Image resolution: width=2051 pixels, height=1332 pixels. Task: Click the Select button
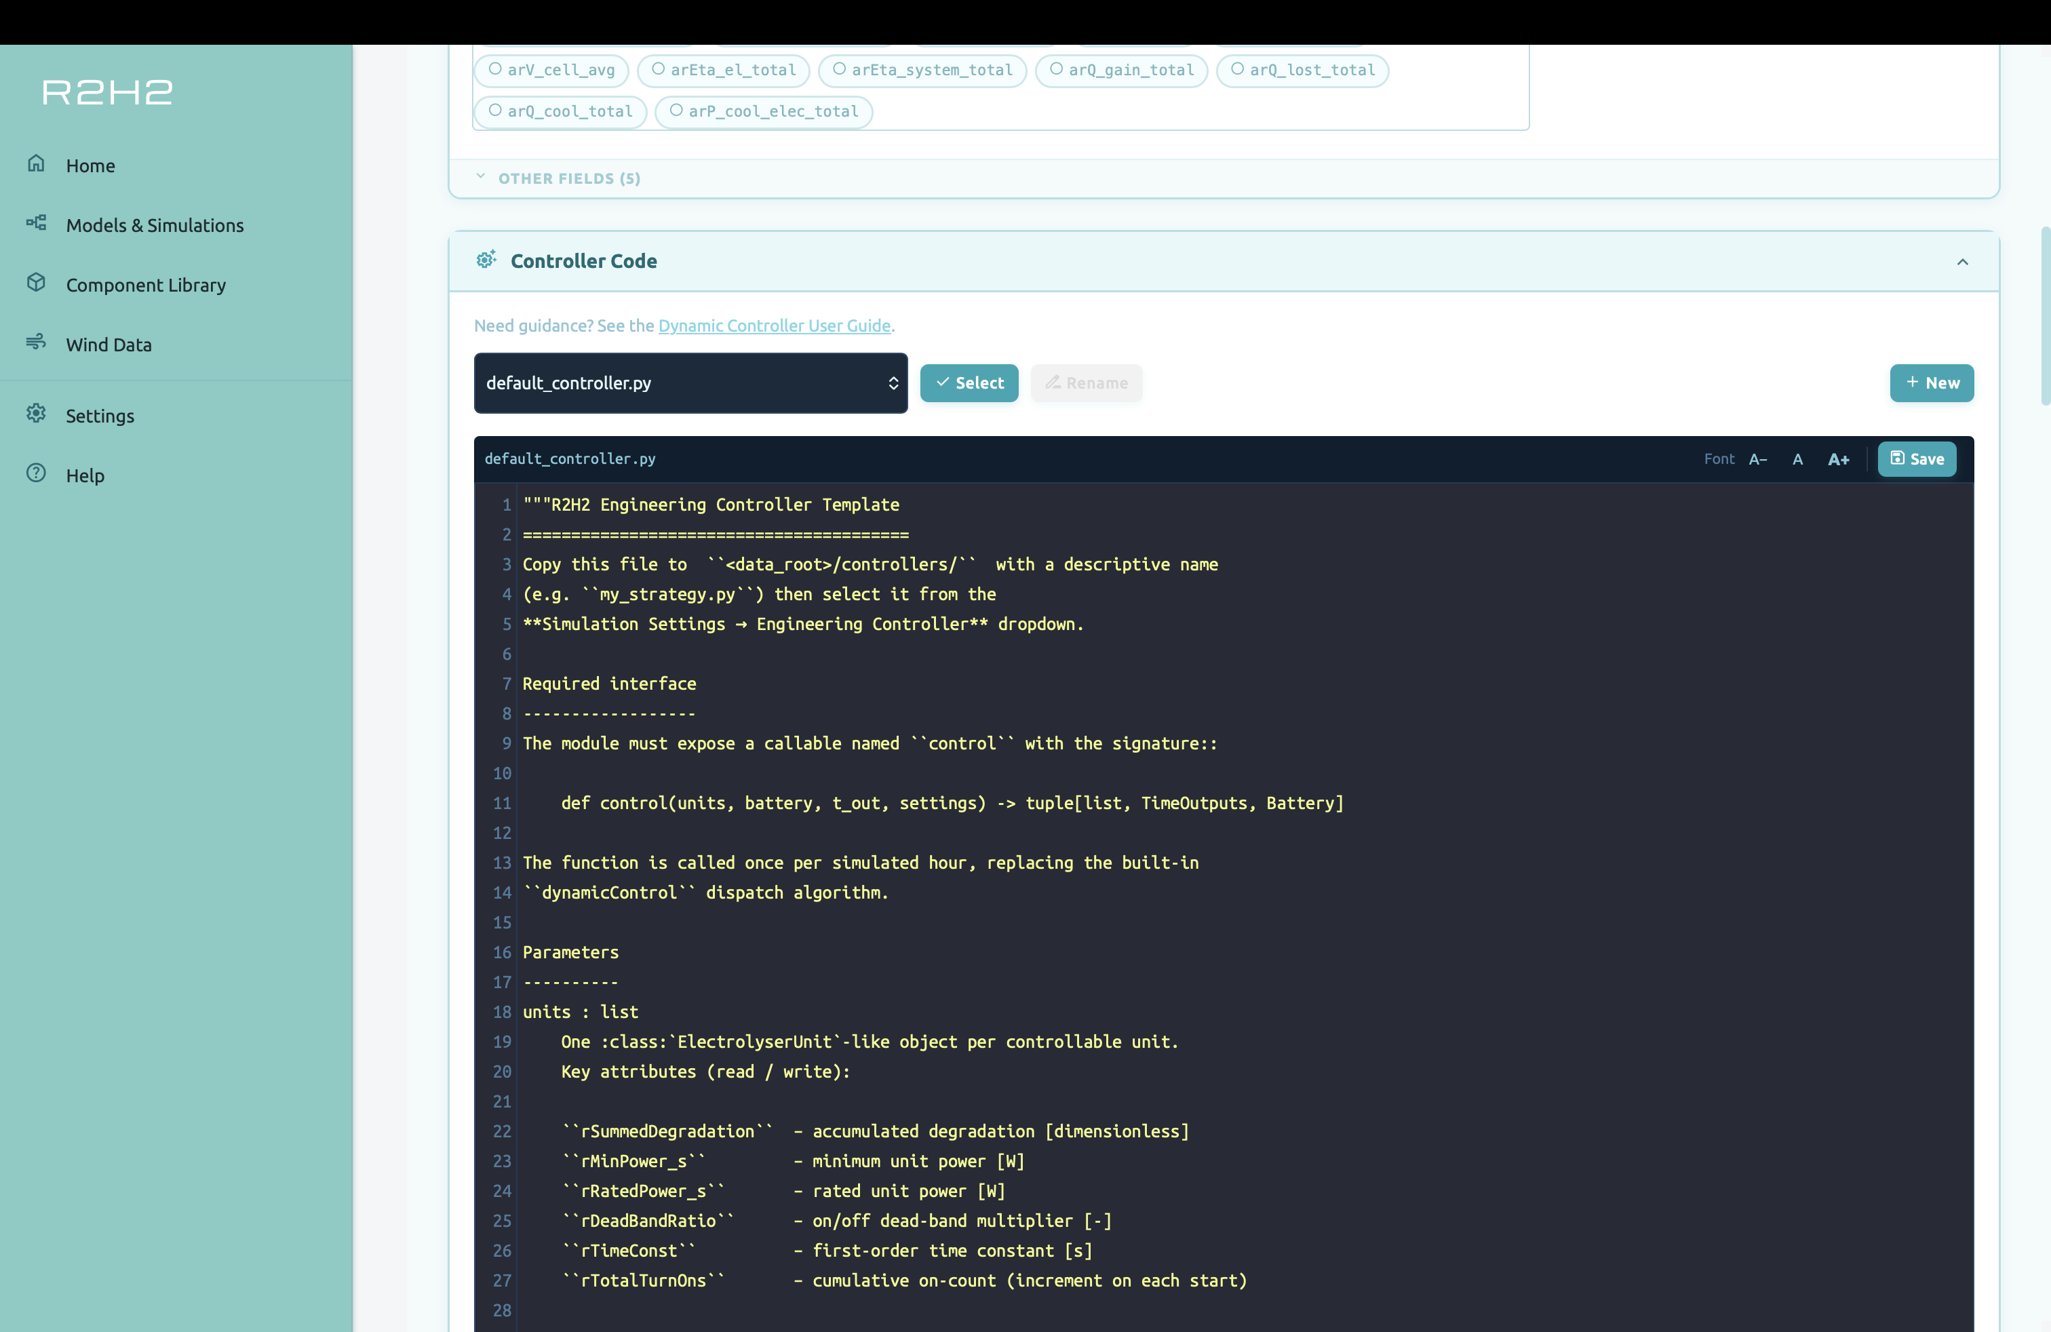[x=969, y=383]
